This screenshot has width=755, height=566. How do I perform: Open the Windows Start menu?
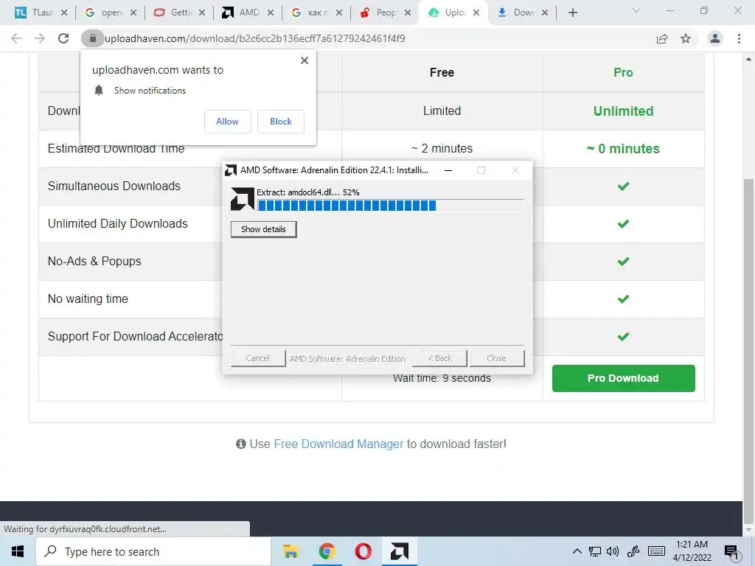[18, 551]
